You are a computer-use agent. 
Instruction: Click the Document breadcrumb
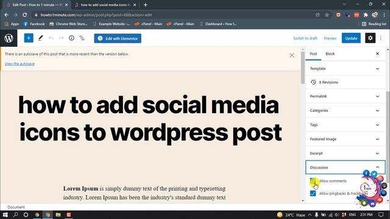point(16,207)
